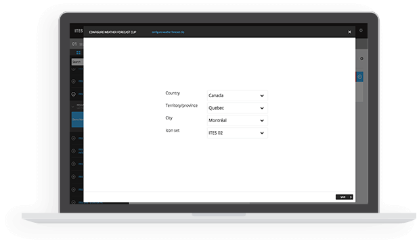The width and height of the screenshot is (419, 243).
Task: Close the Configure Weather Forecast Clip dialog
Action: click(349, 32)
